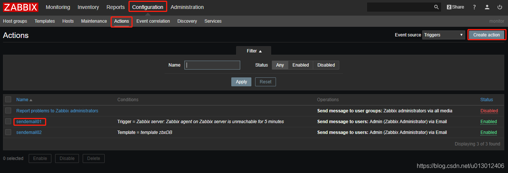
Task: Click the Status column header
Action: pyautogui.click(x=486, y=100)
